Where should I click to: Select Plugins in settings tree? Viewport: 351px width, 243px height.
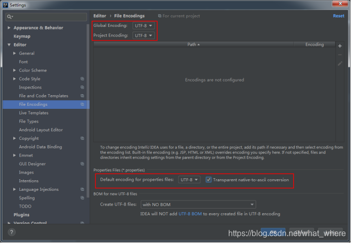coord(21,215)
